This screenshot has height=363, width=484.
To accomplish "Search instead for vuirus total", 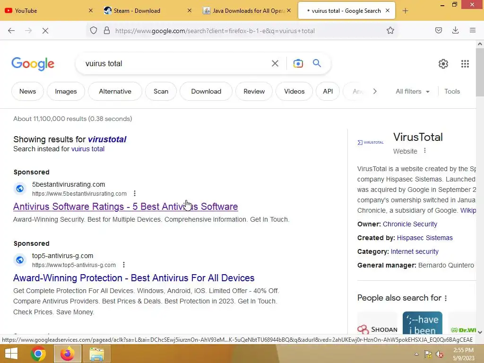I will pyautogui.click(x=87, y=149).
